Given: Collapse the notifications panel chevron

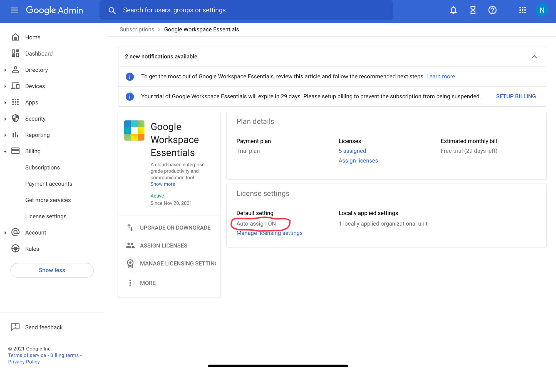Looking at the screenshot, I should [x=534, y=57].
